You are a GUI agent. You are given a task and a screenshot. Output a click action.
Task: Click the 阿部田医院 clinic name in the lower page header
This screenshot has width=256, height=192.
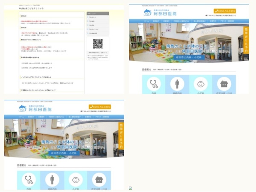pos(40,110)
